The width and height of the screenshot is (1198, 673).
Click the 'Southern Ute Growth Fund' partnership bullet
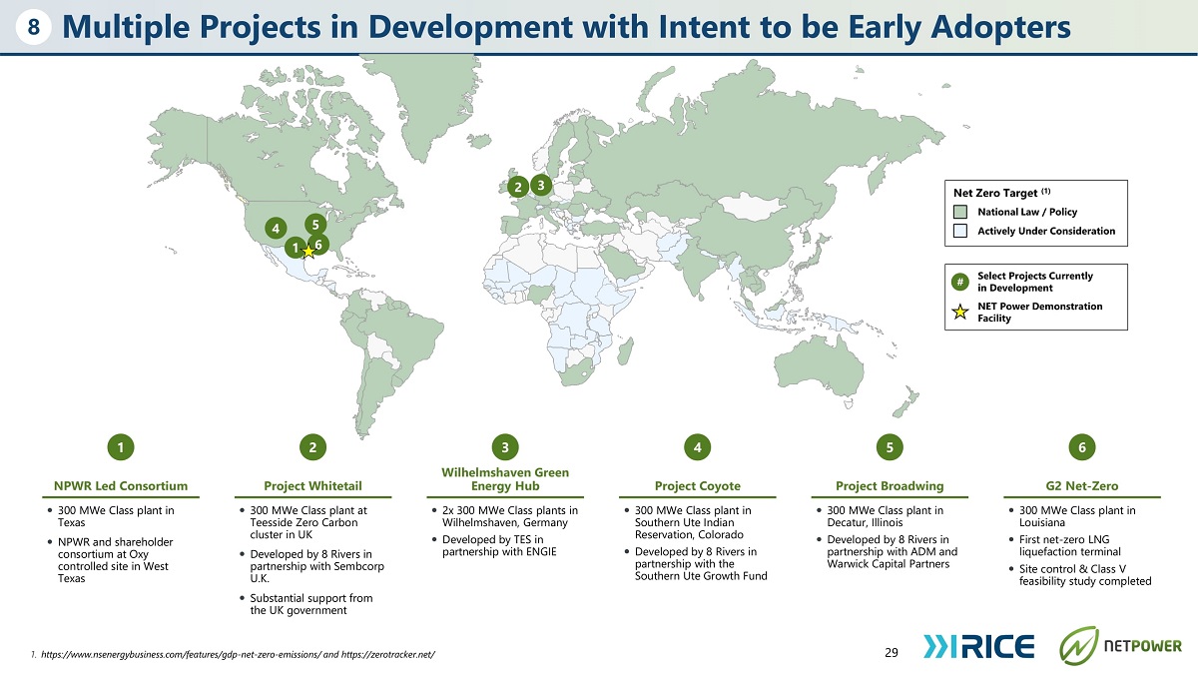(701, 563)
